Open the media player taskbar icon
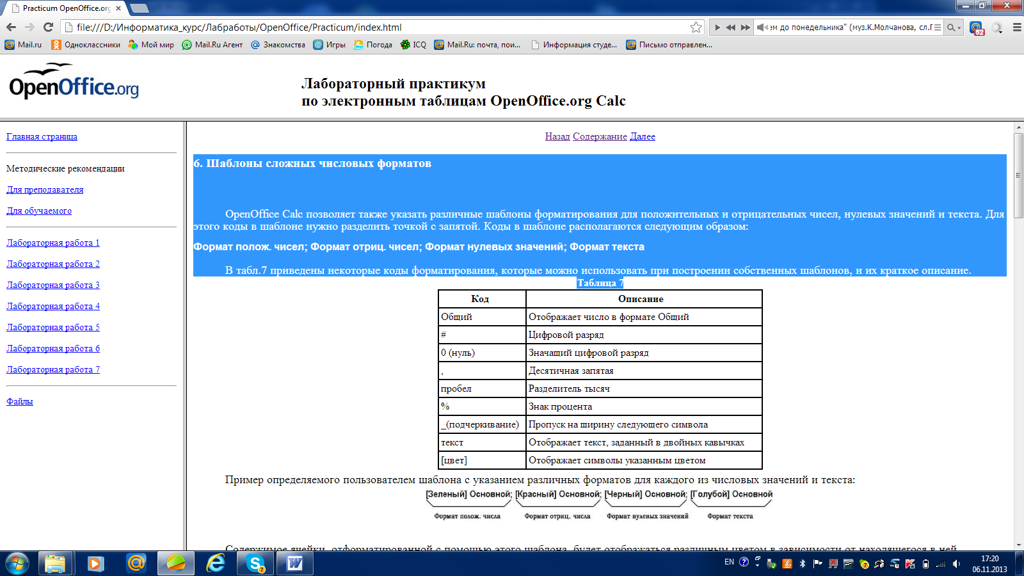Viewport: 1024px width, 576px height. 95,563
